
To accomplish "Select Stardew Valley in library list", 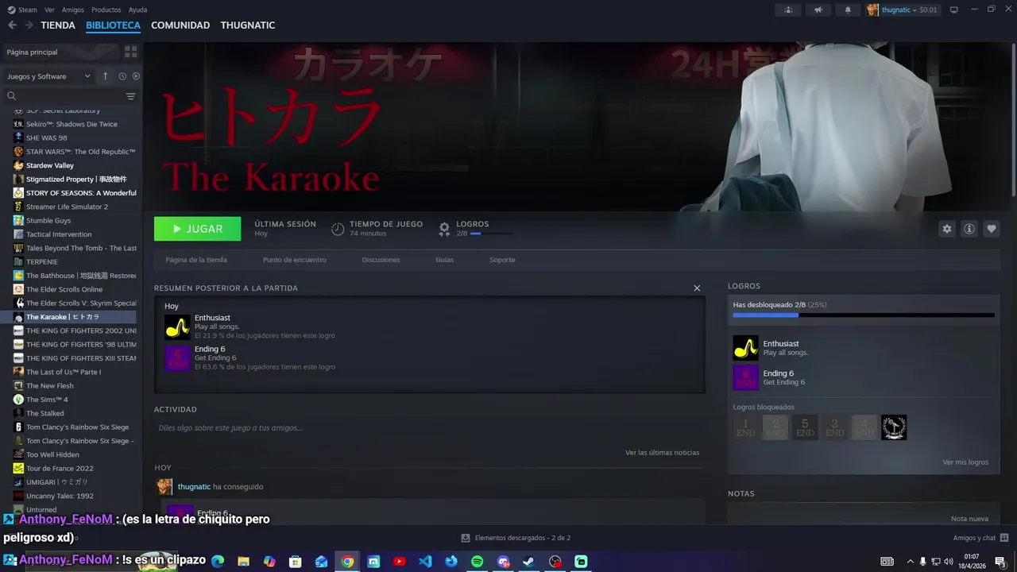I will click(x=50, y=165).
